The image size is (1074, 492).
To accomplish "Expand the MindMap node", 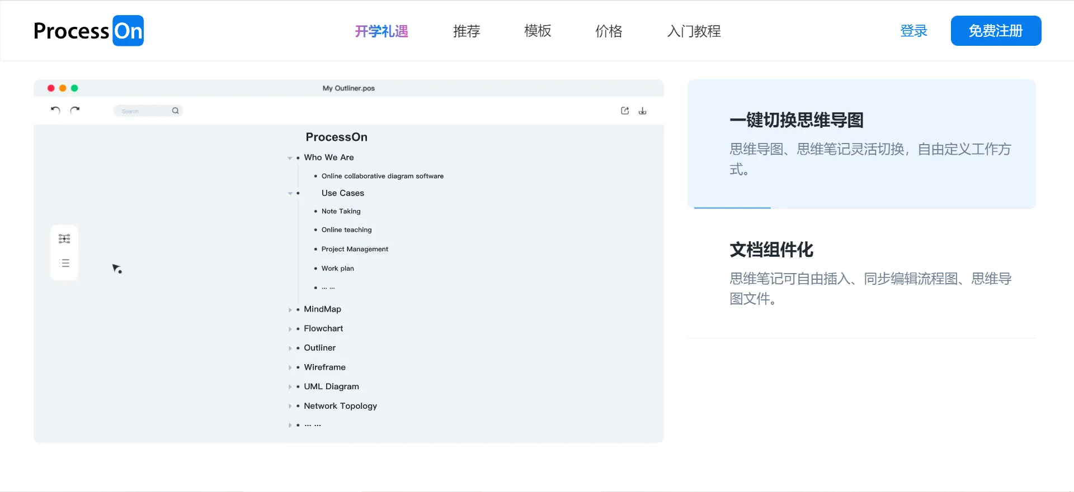I will pos(290,309).
